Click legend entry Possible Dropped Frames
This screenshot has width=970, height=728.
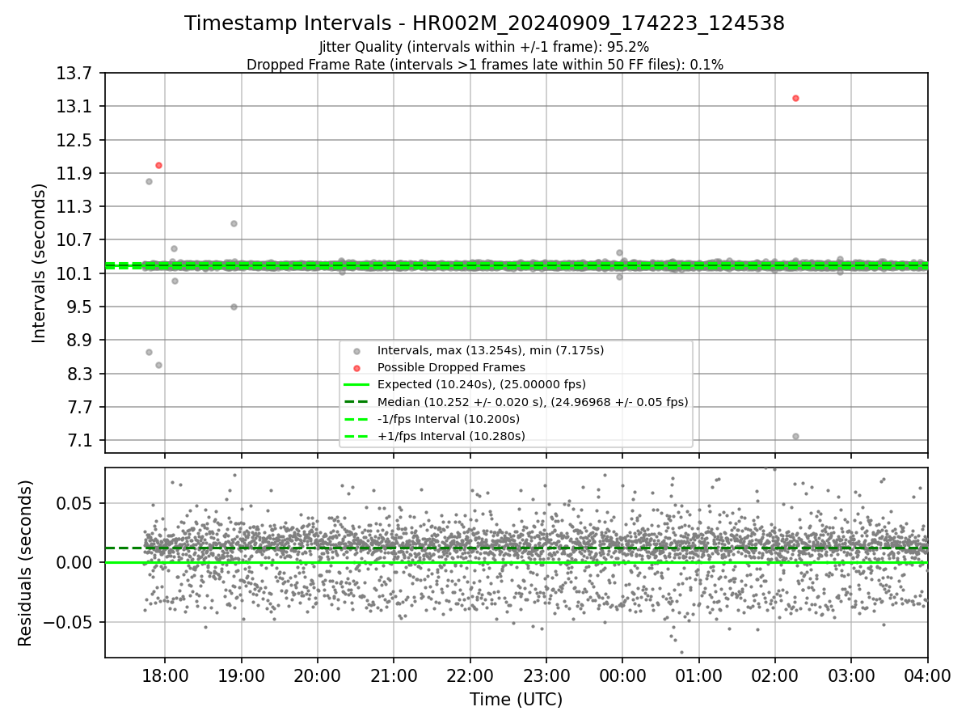tap(451, 367)
